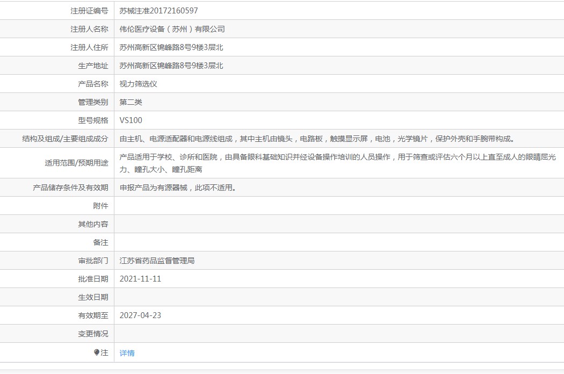Screen dimensions: 564x374
Task: Open the 详情 link
Action: pyautogui.click(x=127, y=353)
